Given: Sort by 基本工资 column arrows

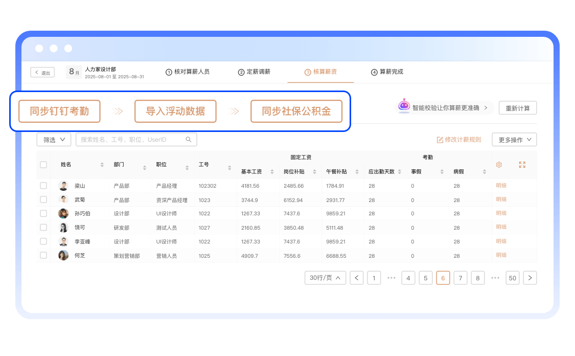Looking at the screenshot, I should (272, 172).
